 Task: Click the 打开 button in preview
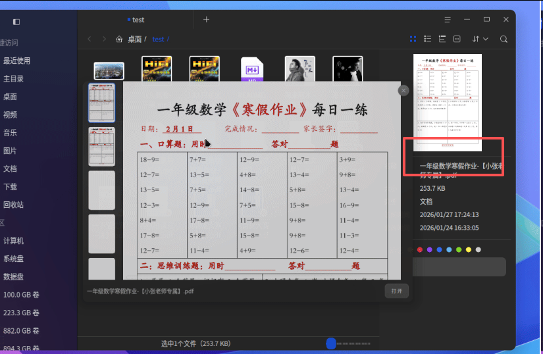tap(396, 291)
